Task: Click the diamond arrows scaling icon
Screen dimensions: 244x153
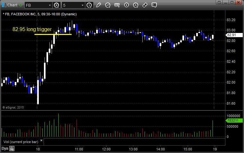Action: pyautogui.click(x=145, y=5)
